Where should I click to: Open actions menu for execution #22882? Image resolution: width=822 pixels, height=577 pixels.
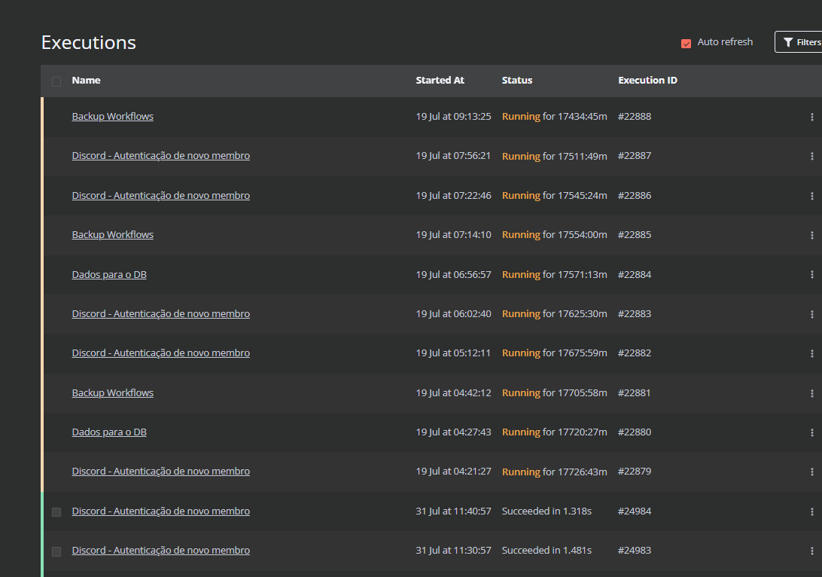[x=812, y=353]
